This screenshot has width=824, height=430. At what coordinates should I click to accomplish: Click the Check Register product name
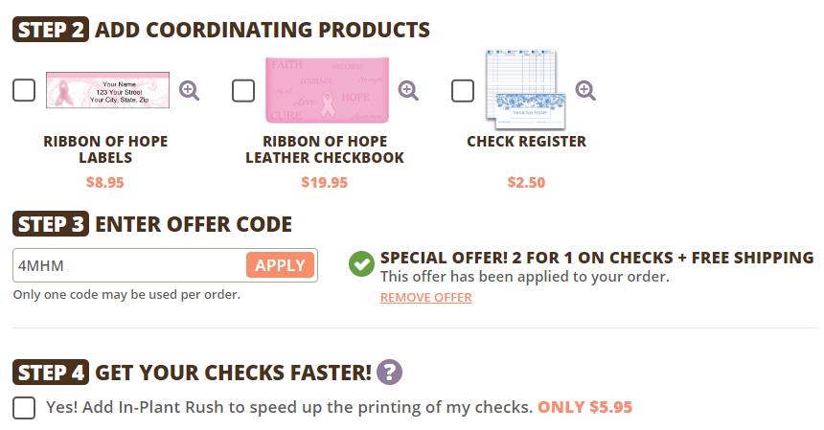pyautogui.click(x=526, y=142)
